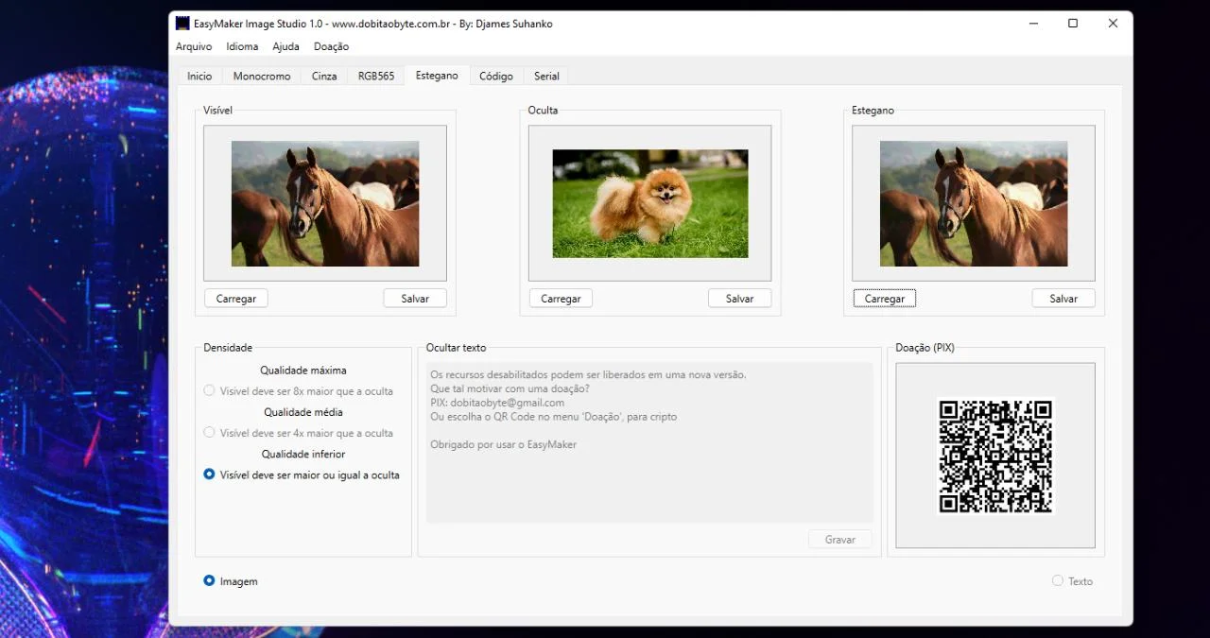This screenshot has width=1210, height=638.
Task: Click the 'Qualidade inferior' label
Action: (x=303, y=454)
